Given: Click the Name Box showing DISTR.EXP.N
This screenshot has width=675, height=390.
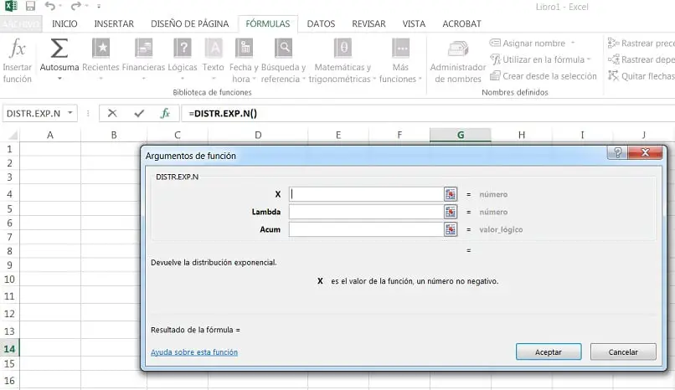Looking at the screenshot, I should pyautogui.click(x=33, y=114).
